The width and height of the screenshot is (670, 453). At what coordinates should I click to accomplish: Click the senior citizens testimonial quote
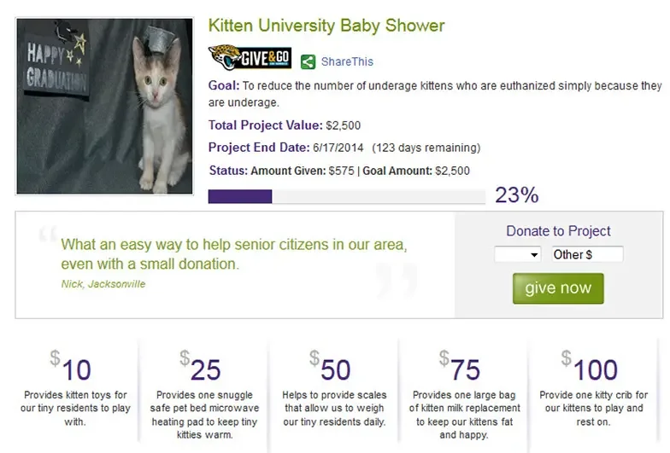234,253
